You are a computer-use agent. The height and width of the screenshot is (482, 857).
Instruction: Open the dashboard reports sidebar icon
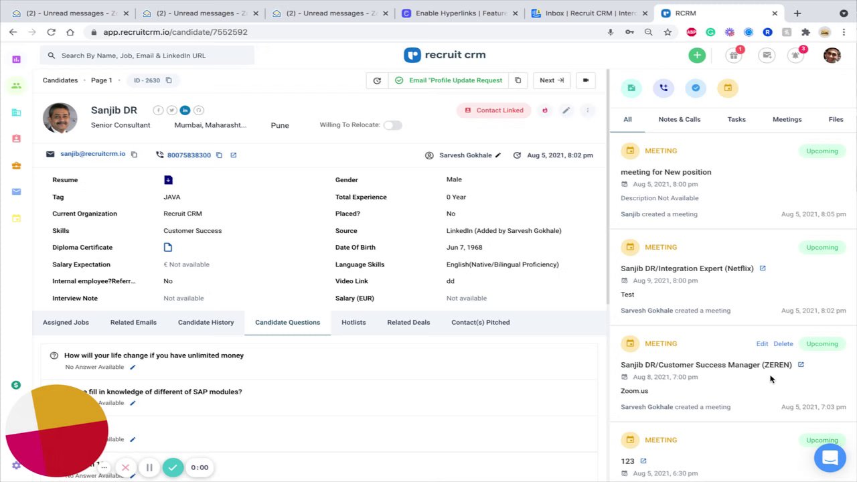17,60
